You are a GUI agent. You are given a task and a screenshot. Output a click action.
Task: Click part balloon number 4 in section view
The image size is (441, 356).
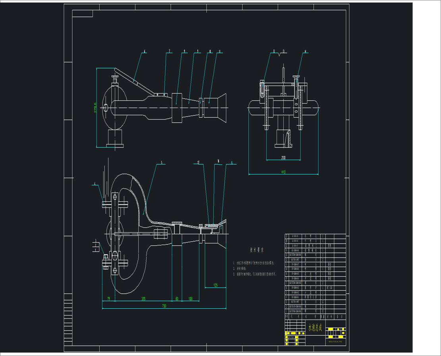click(x=95, y=184)
